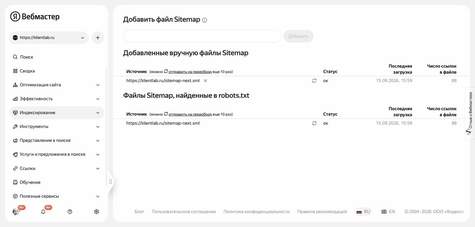Click 'отправить на переобход' in manually added section
Screen dimensions: 475x227
coord(190,72)
